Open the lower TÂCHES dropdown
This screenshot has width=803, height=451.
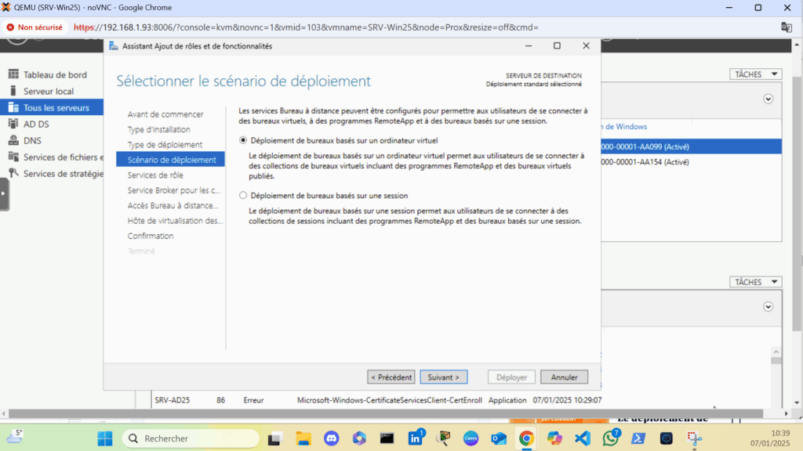(x=755, y=282)
